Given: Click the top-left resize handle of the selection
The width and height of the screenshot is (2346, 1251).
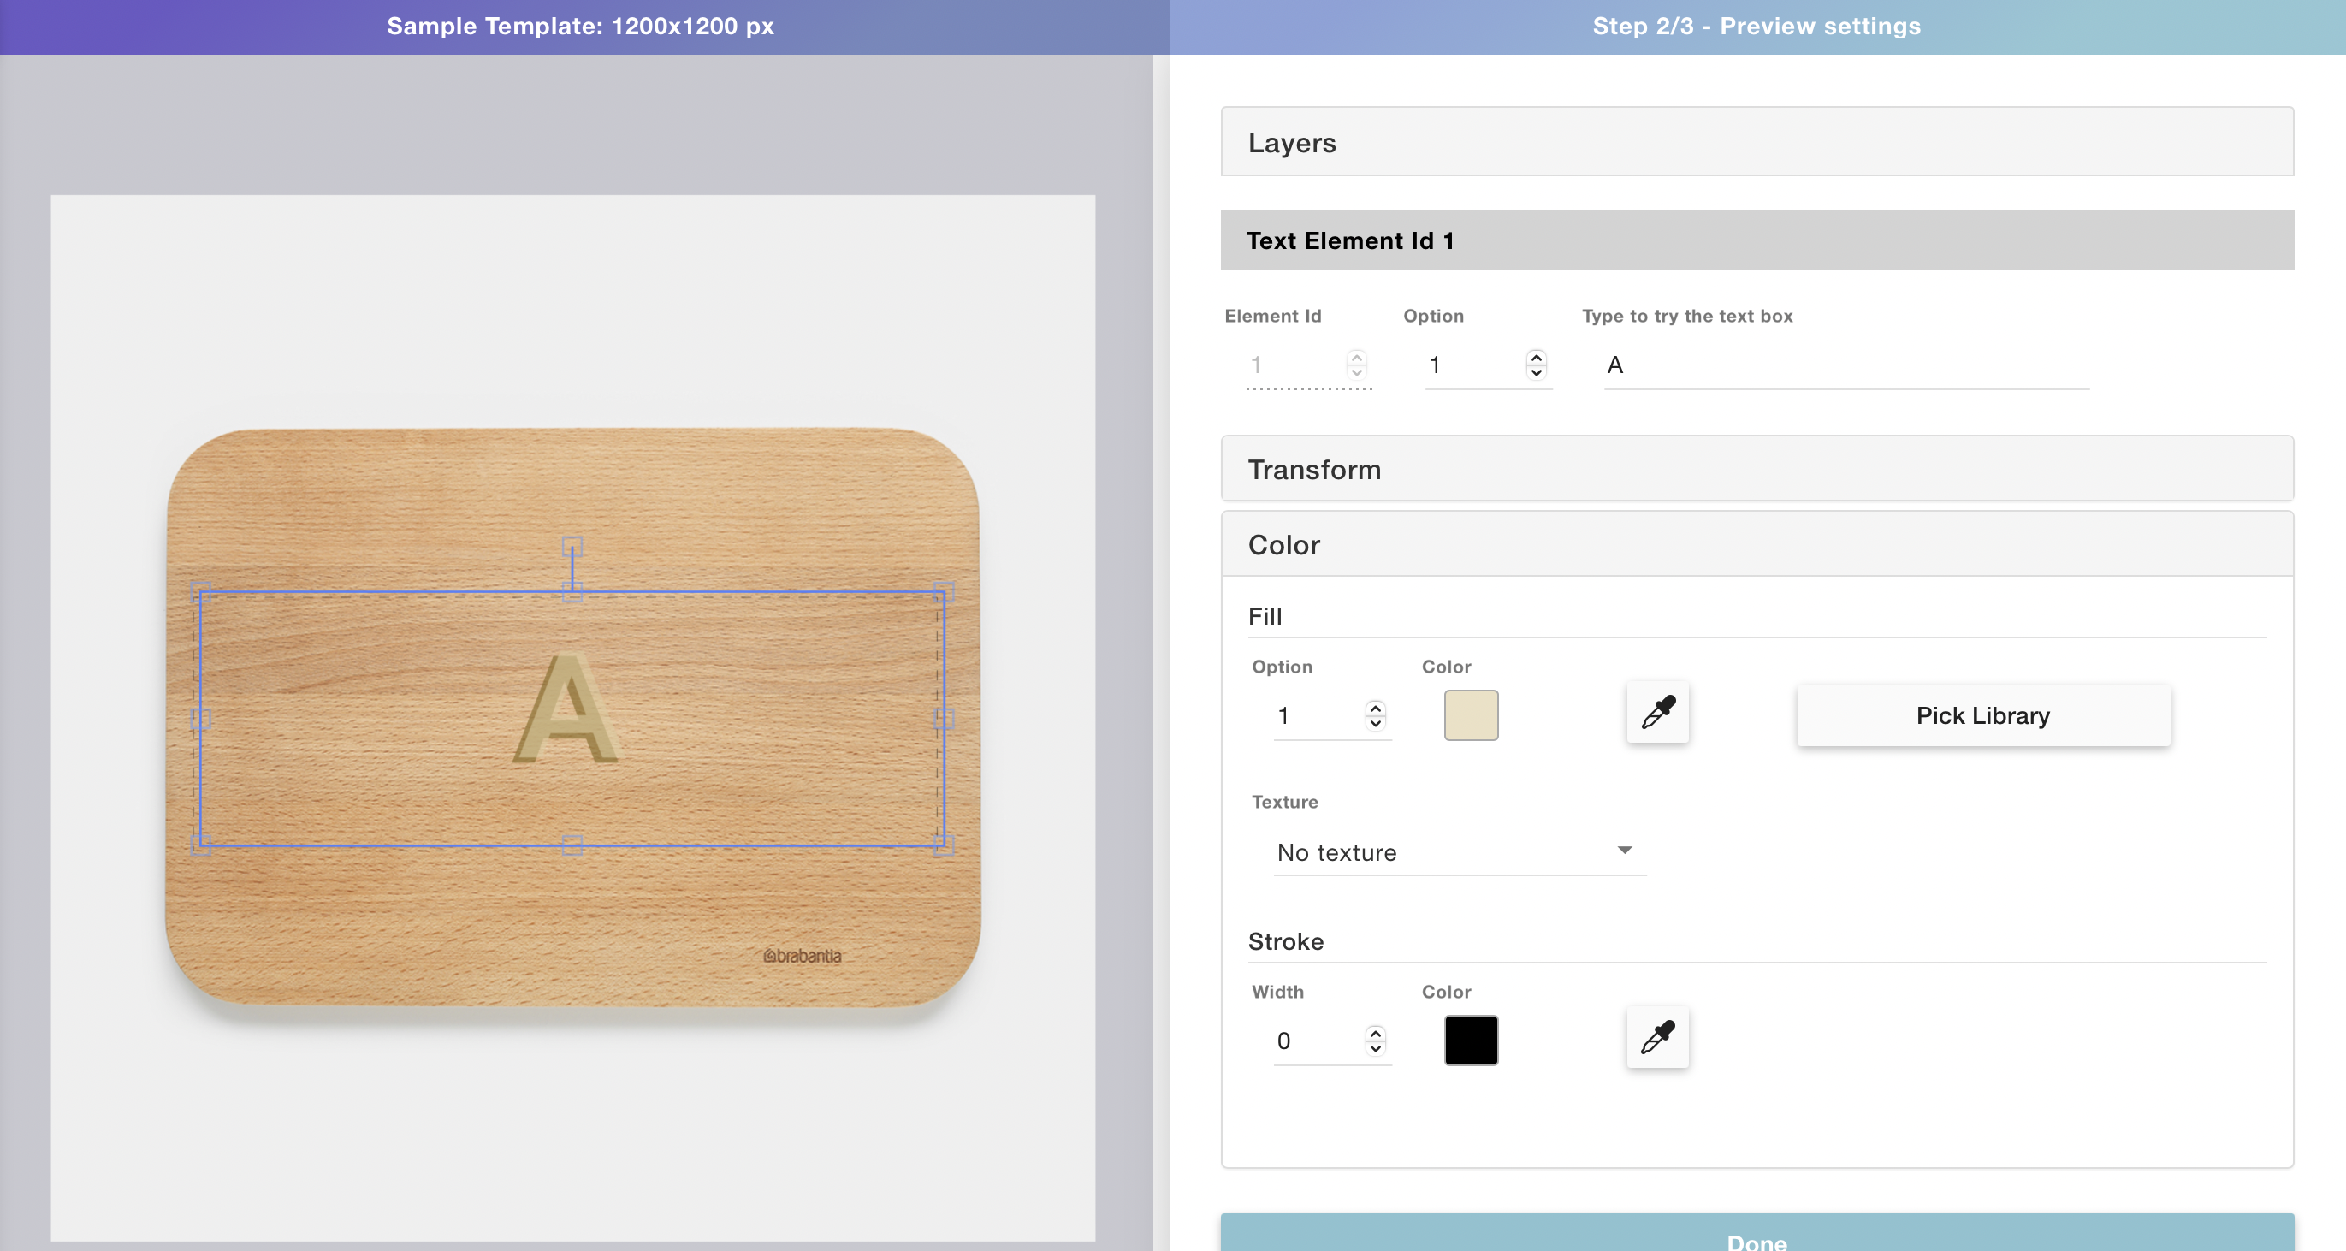Looking at the screenshot, I should (x=200, y=592).
